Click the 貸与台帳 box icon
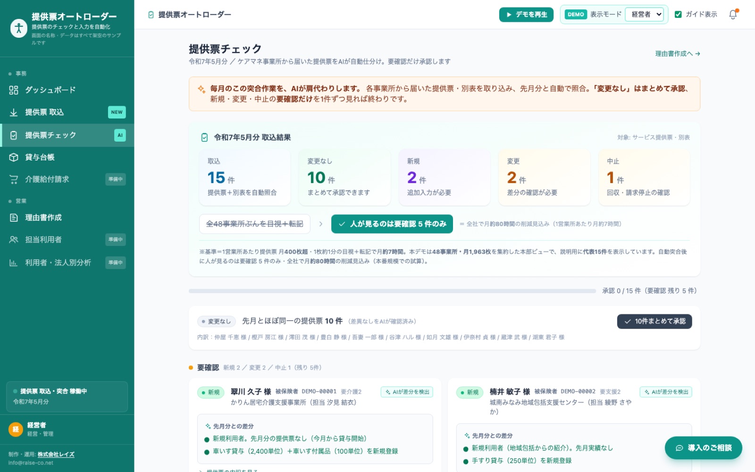Image resolution: width=755 pixels, height=472 pixels. point(14,157)
